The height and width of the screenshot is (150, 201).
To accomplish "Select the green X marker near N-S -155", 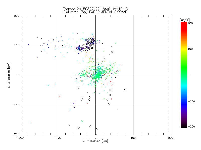I will point(82,121).
